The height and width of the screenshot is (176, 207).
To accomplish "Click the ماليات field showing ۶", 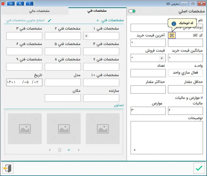I will (x=185, y=111).
